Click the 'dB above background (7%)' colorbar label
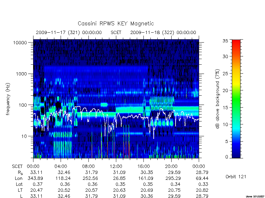 (218, 99)
